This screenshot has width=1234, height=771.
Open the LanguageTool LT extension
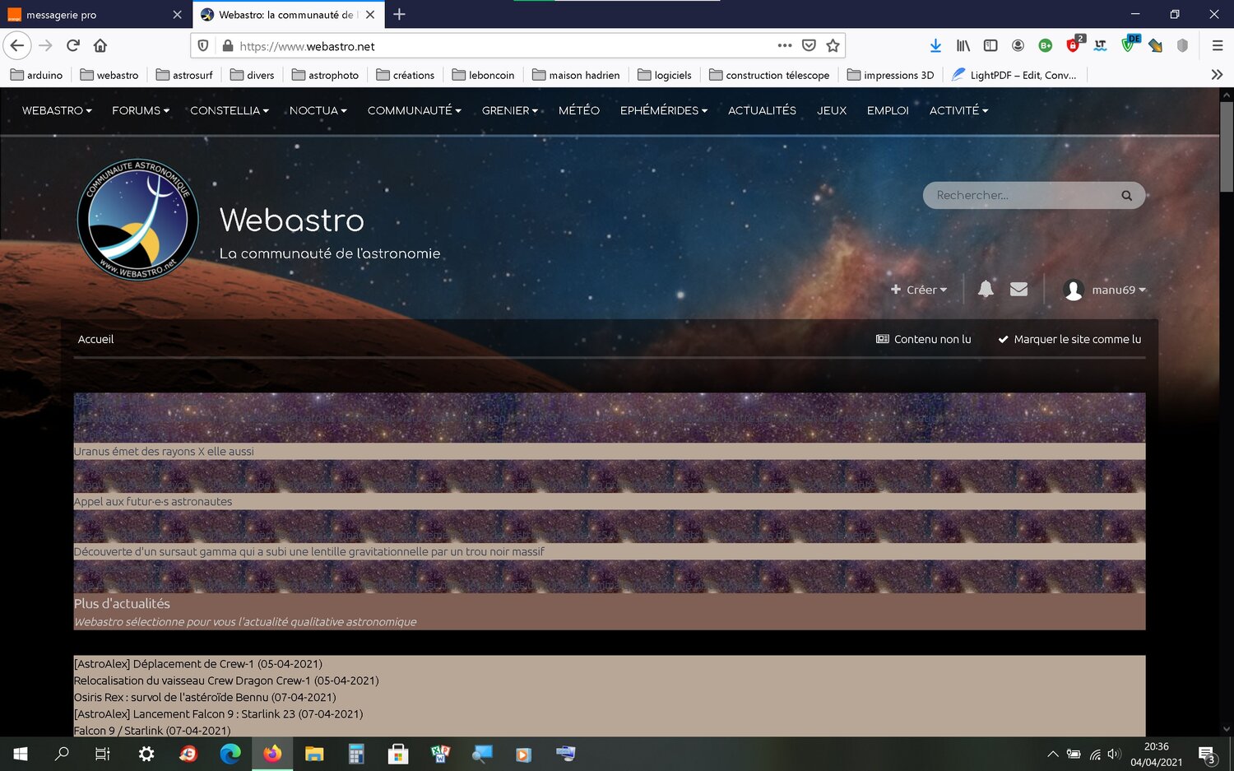[1100, 45]
